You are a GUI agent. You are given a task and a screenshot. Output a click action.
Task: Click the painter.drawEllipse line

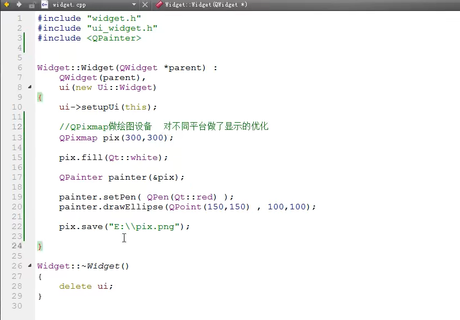[187, 207]
